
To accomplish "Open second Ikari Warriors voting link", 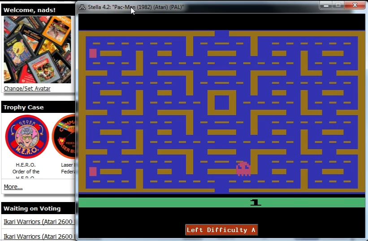I will pos(39,237).
